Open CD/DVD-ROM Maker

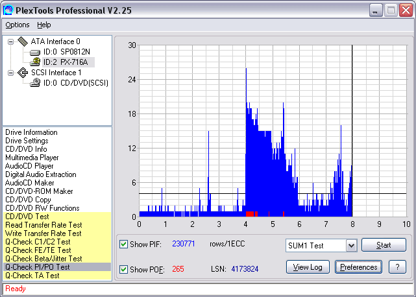click(39, 191)
